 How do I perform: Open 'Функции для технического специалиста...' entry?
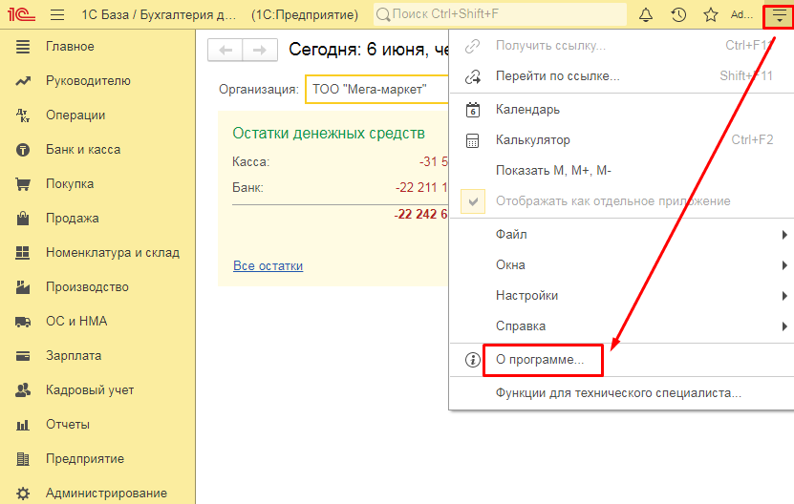pyautogui.click(x=617, y=392)
